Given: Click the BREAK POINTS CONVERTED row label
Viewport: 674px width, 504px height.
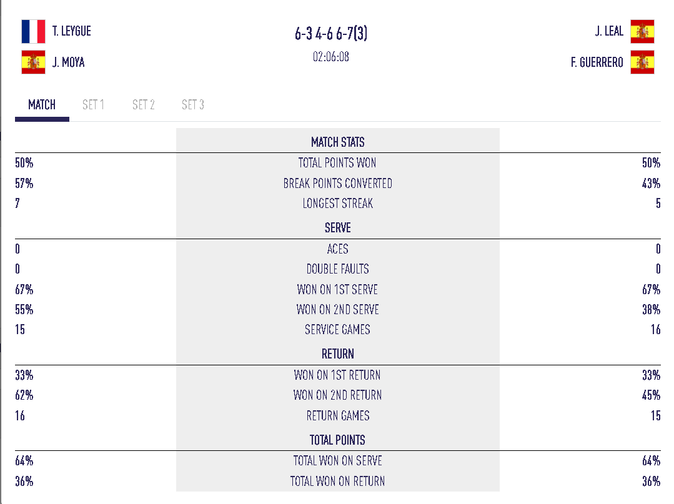Looking at the screenshot, I should tap(337, 184).
